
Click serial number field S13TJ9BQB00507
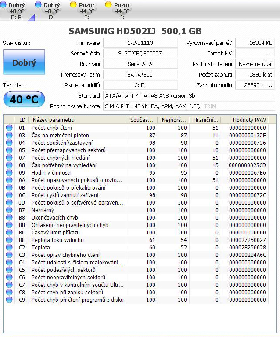(140, 54)
